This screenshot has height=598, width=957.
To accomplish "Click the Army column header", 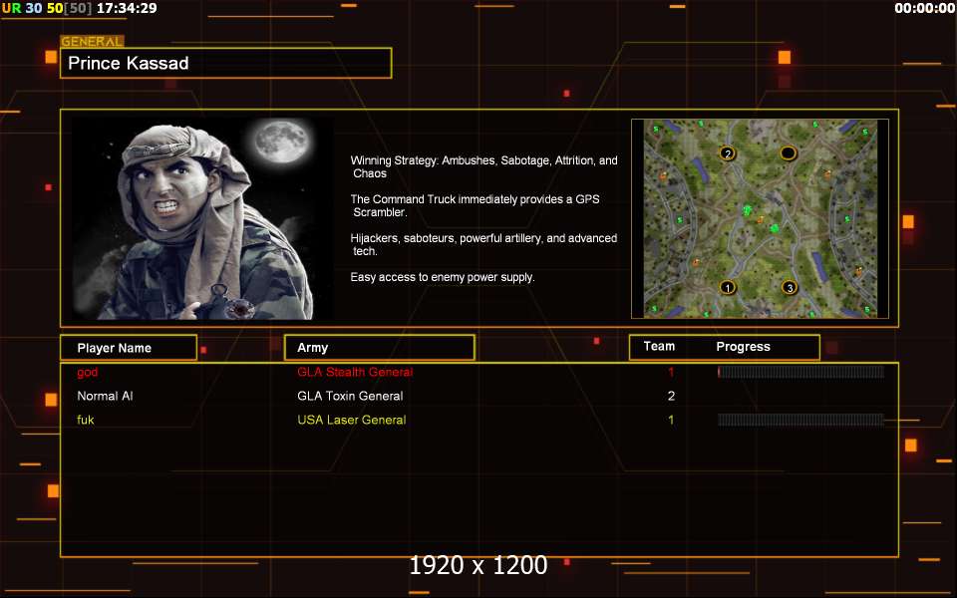I will click(380, 347).
